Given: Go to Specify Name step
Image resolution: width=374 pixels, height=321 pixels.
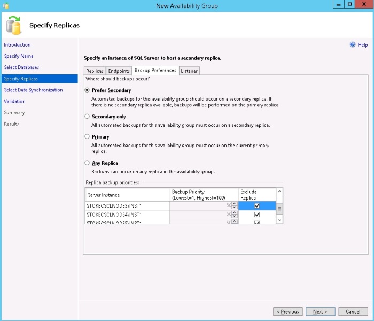Looking at the screenshot, I should click(x=19, y=56).
